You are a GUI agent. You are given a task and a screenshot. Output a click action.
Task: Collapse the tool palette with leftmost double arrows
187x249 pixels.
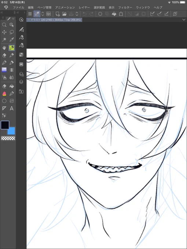click(x=2, y=12)
